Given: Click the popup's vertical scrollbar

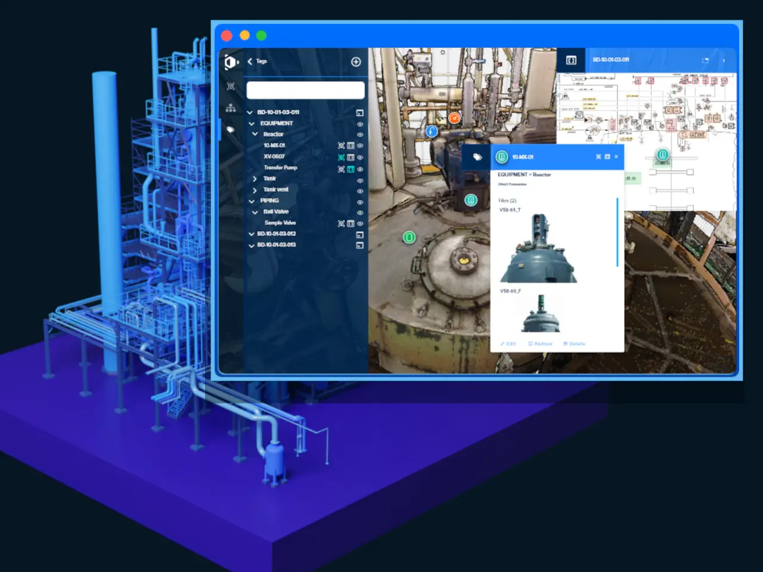Looking at the screenshot, I should pyautogui.click(x=617, y=232).
